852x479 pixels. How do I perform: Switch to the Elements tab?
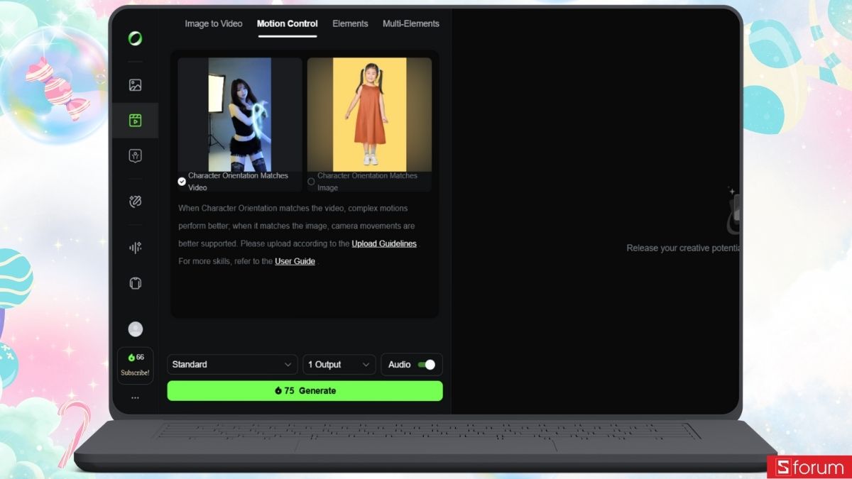pos(350,23)
